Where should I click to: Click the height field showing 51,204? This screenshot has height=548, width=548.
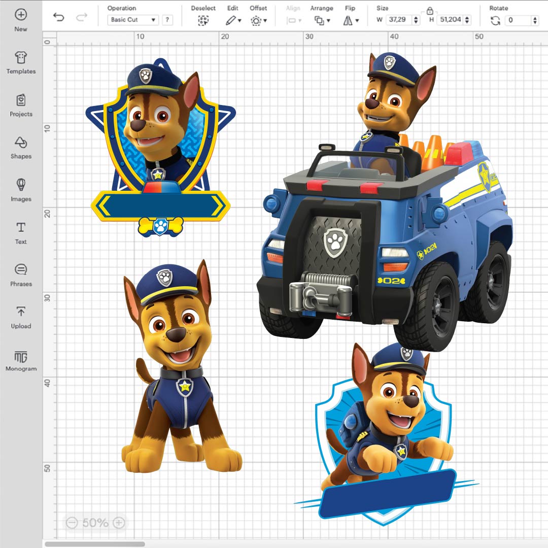tap(451, 20)
